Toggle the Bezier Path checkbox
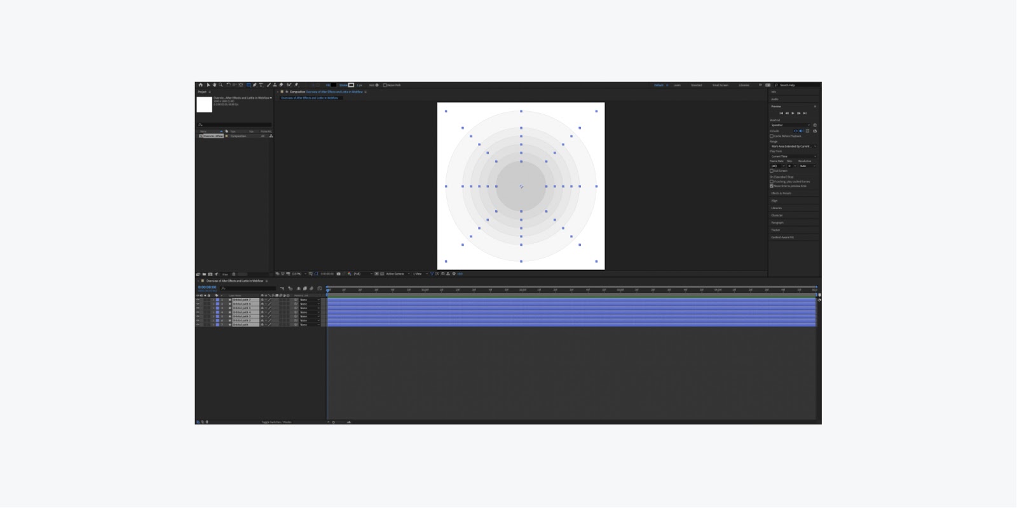 385,85
